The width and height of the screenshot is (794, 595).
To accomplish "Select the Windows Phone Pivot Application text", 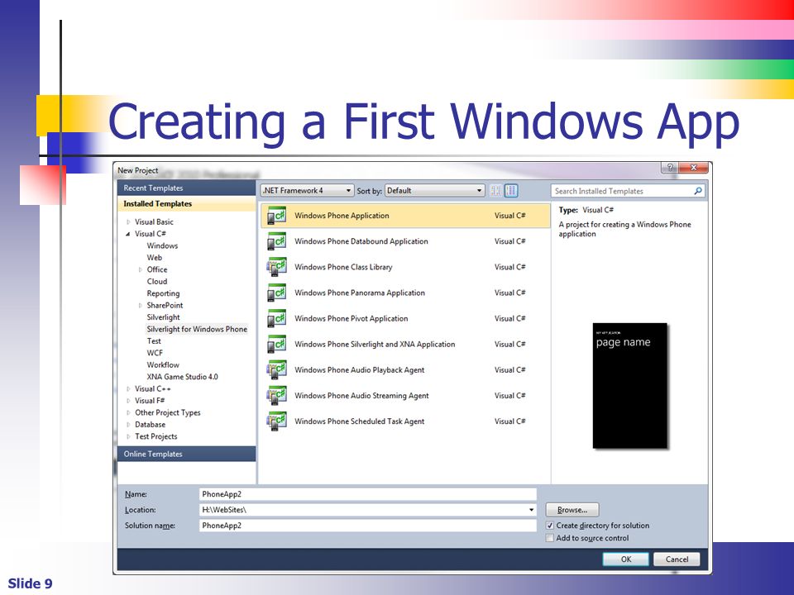I will click(x=351, y=319).
